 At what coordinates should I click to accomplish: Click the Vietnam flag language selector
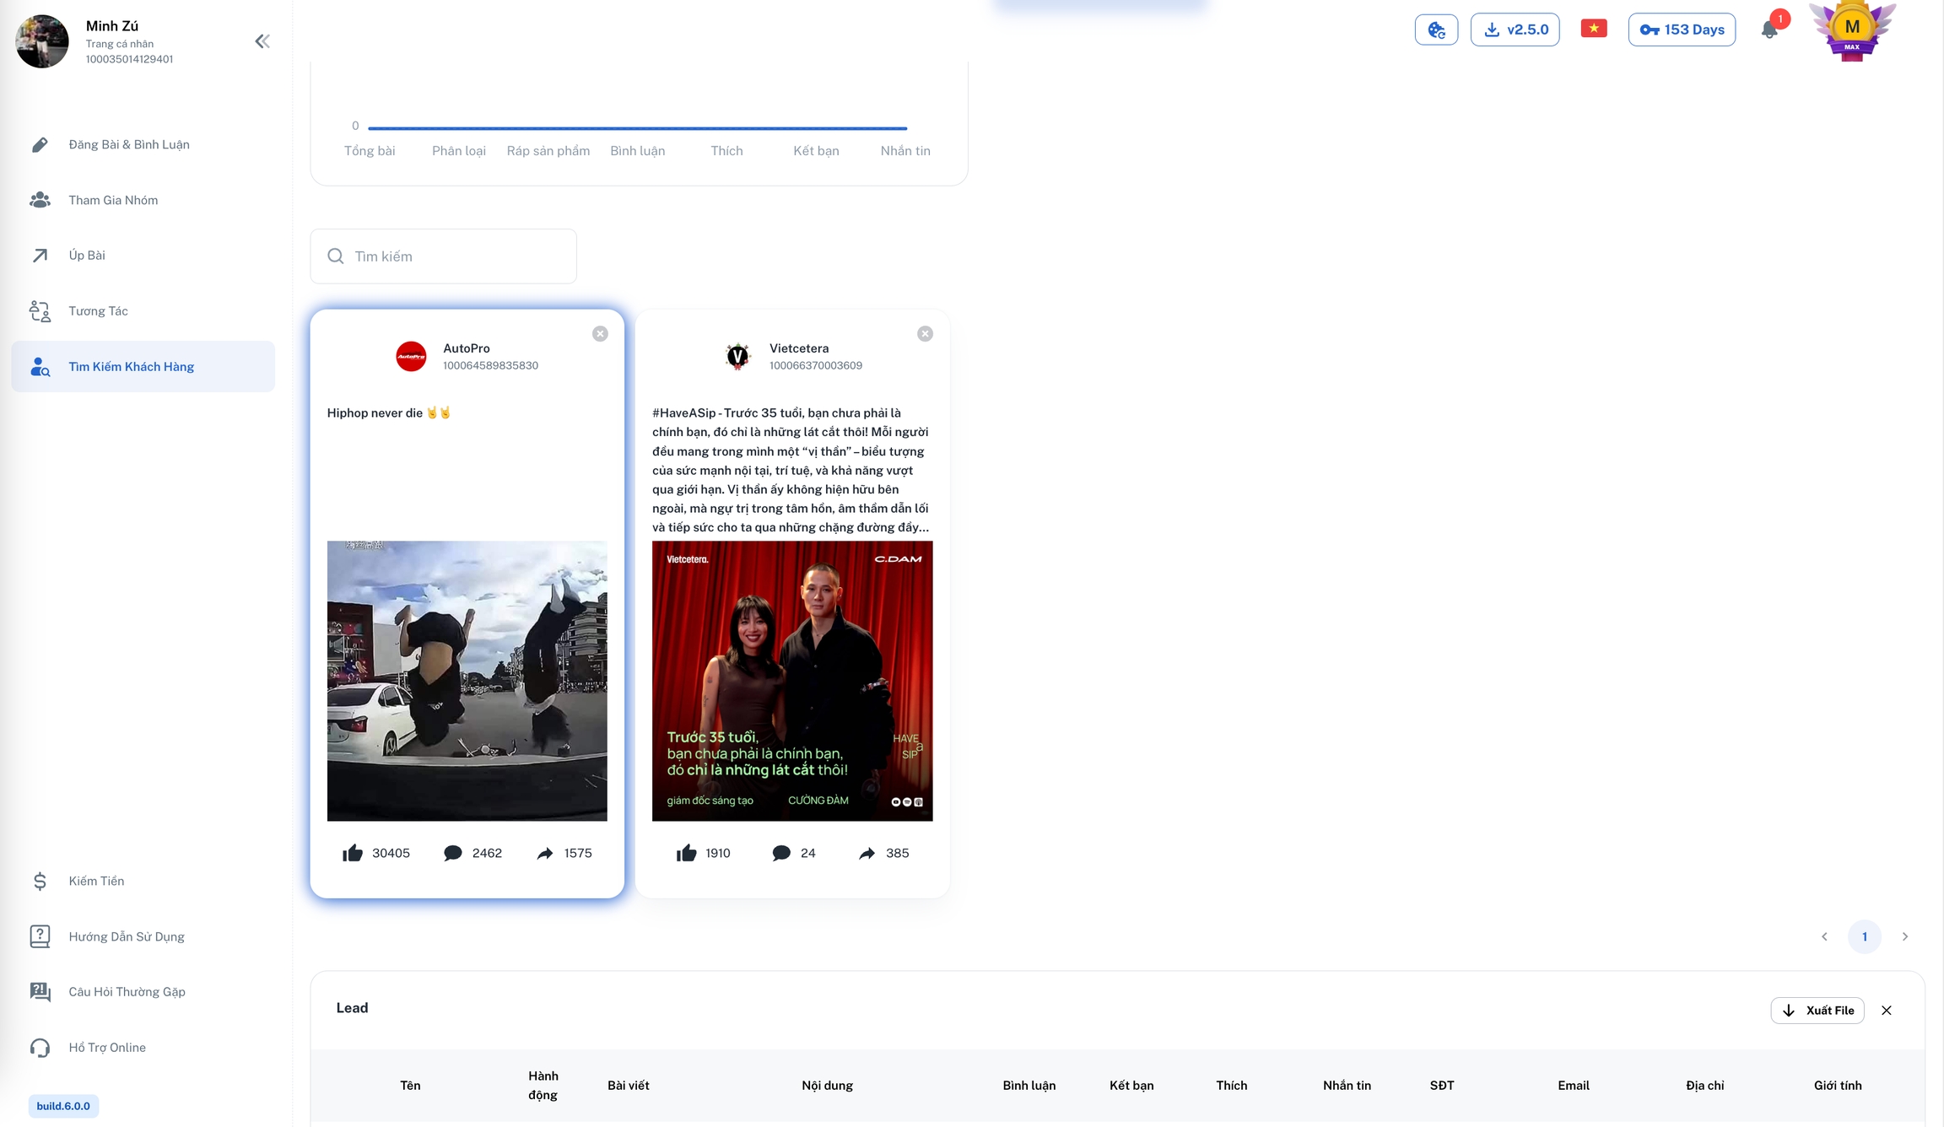[x=1593, y=29]
